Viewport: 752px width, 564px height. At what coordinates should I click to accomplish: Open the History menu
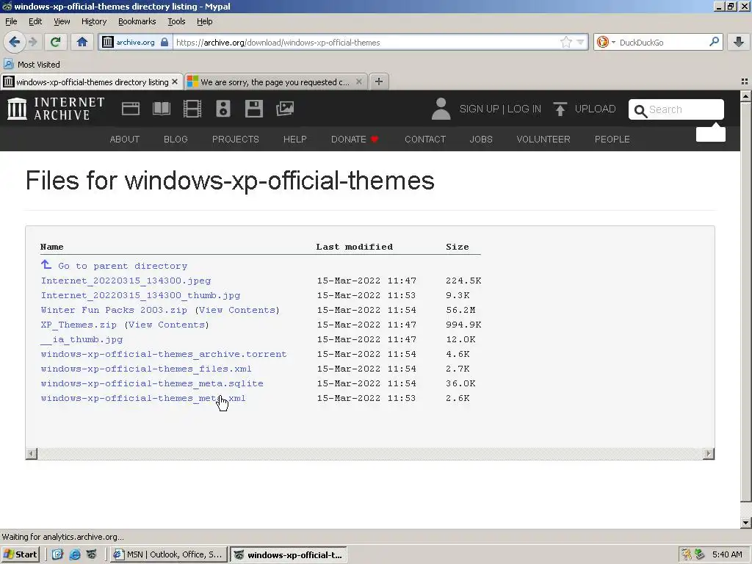coord(93,21)
